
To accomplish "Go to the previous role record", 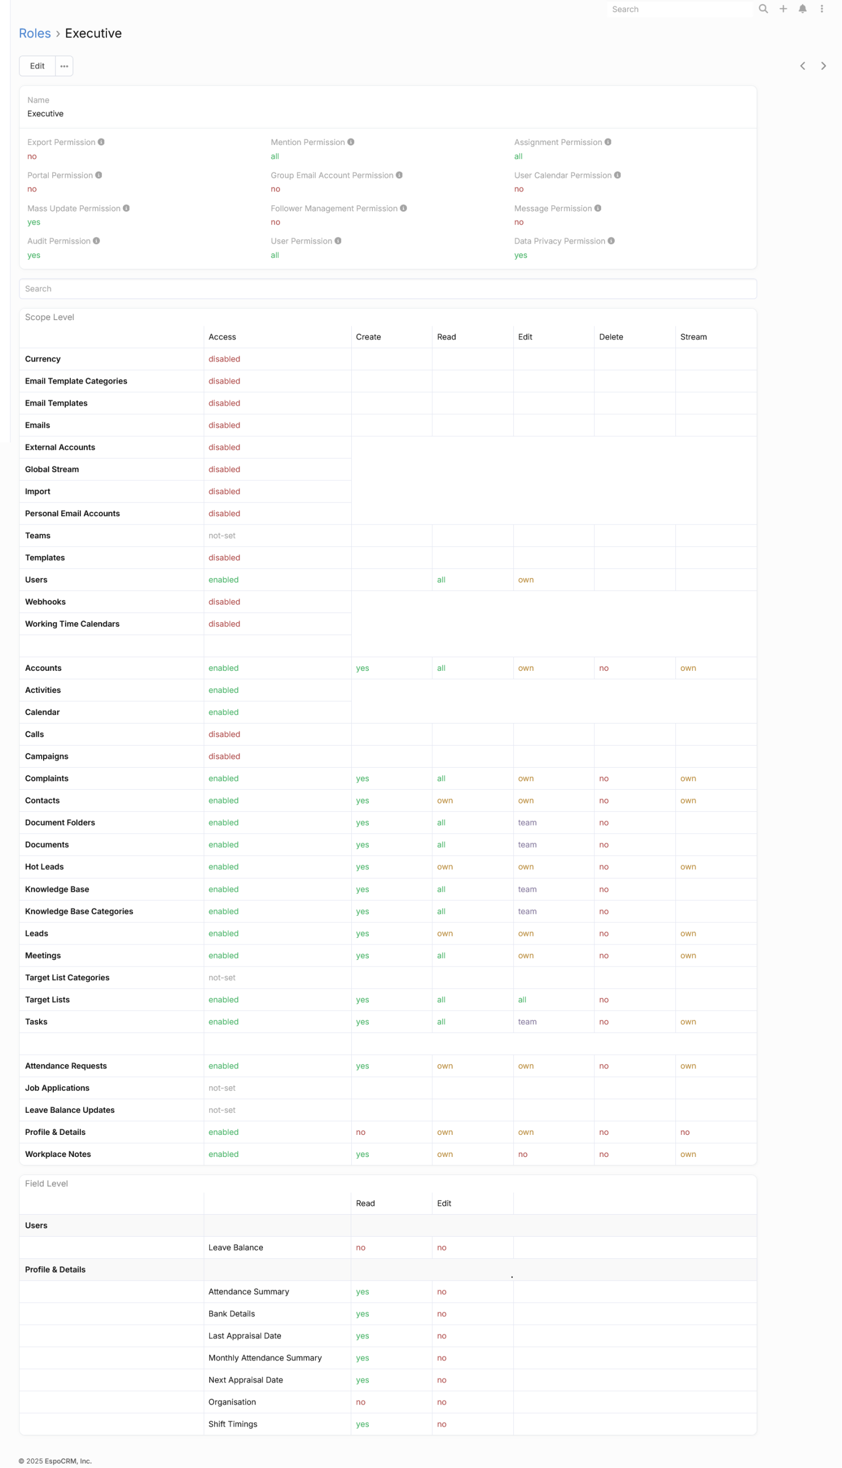I will [x=802, y=66].
